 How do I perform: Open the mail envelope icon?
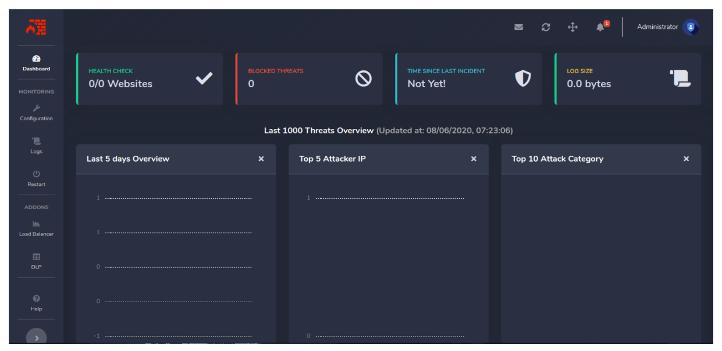[518, 27]
